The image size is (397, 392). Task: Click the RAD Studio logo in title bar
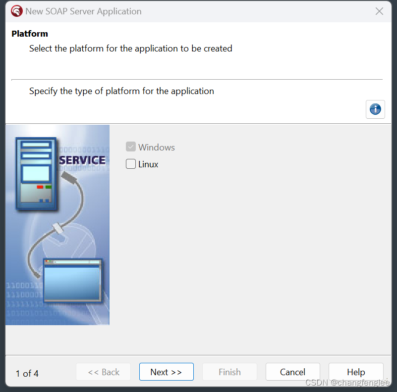point(17,11)
